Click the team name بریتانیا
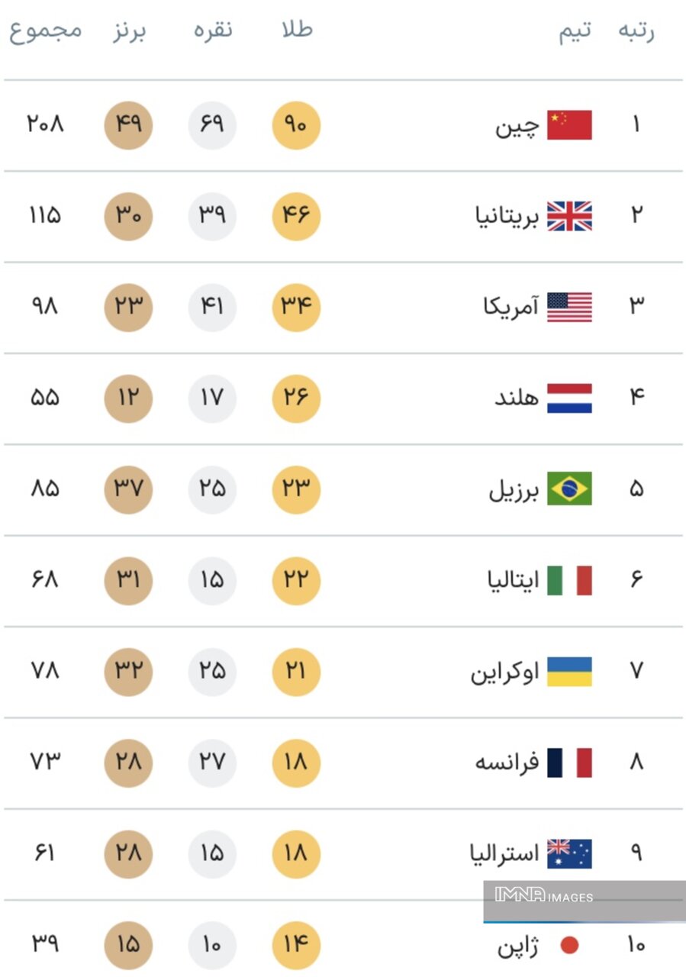Image resolution: width=686 pixels, height=977 pixels. (x=507, y=218)
